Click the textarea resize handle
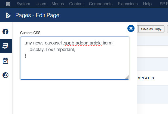 (x=127, y=77)
